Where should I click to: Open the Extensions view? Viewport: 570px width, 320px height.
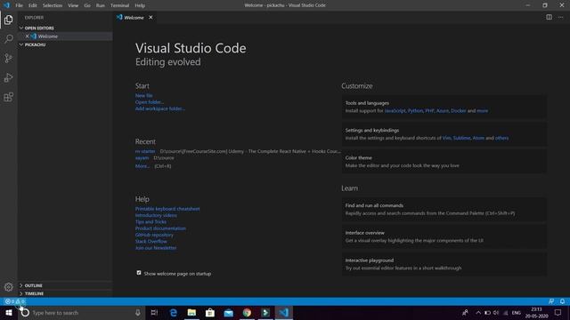8,97
